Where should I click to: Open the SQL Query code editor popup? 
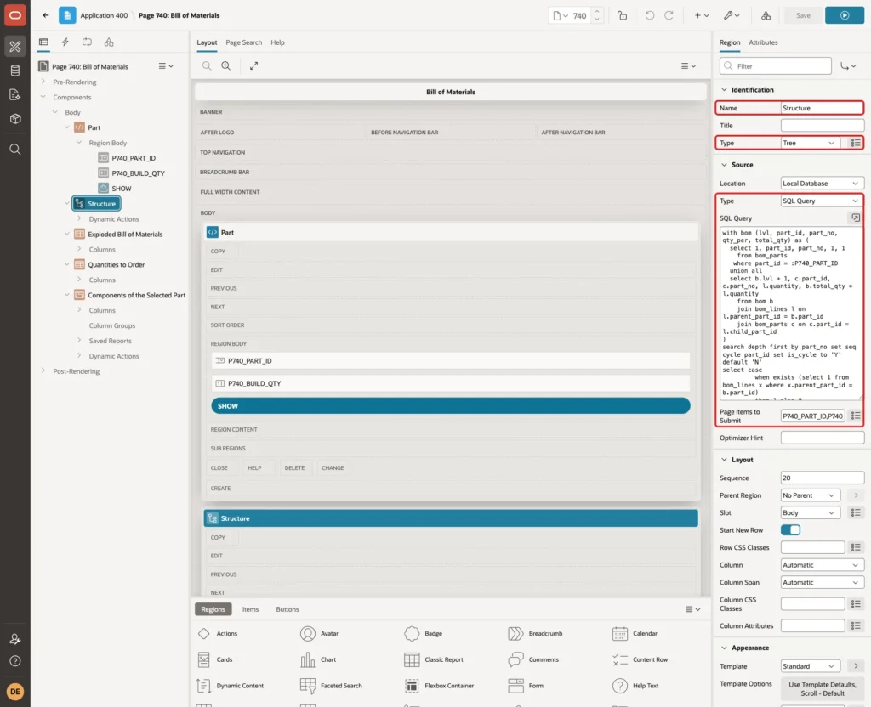pyautogui.click(x=856, y=218)
